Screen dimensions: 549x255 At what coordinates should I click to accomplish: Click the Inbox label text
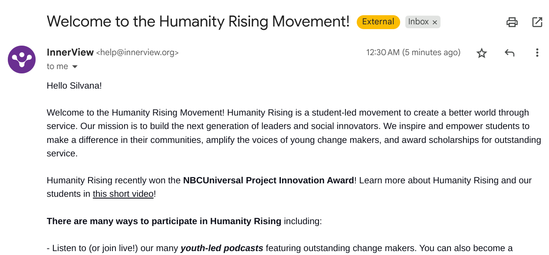[x=418, y=22]
